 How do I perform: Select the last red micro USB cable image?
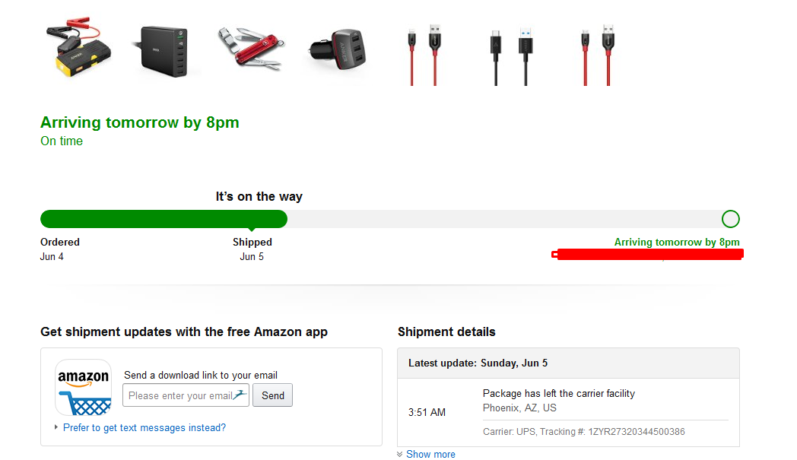pos(599,53)
